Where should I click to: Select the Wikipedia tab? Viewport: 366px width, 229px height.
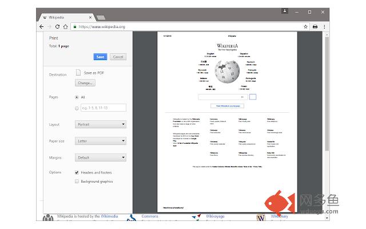tap(66, 17)
